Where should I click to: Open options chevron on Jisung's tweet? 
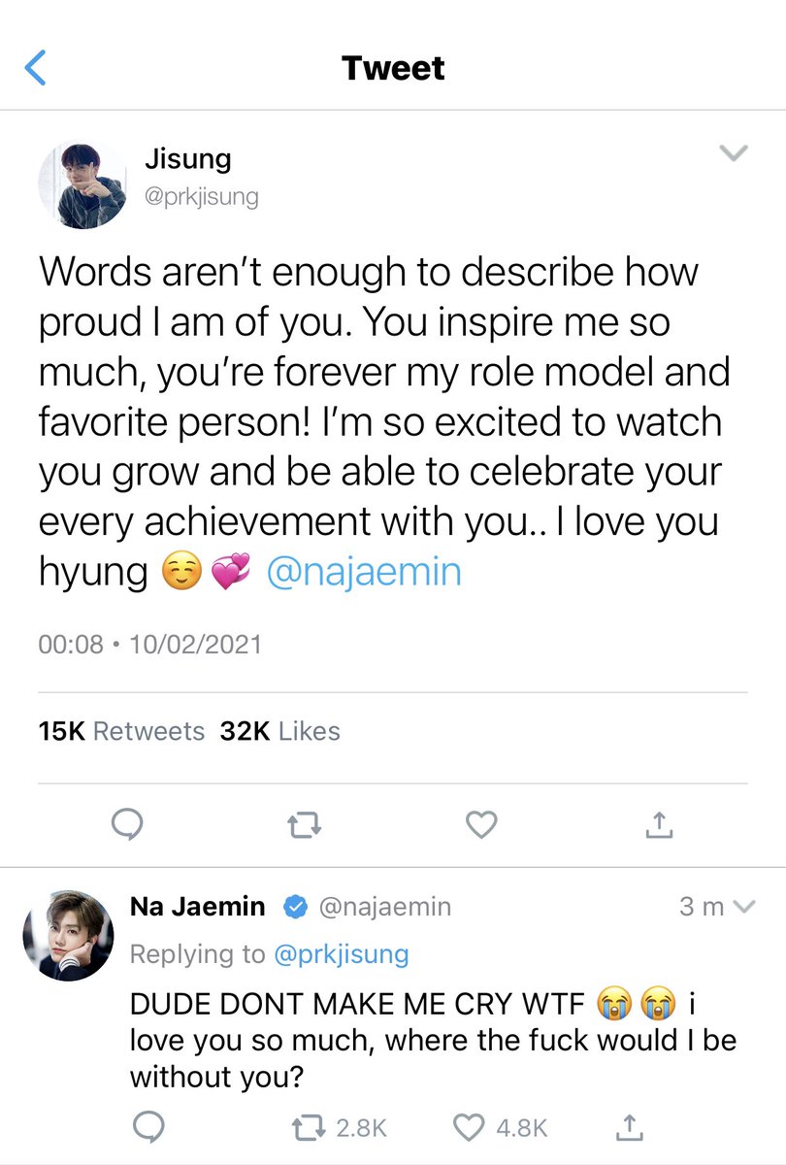pos(733,153)
